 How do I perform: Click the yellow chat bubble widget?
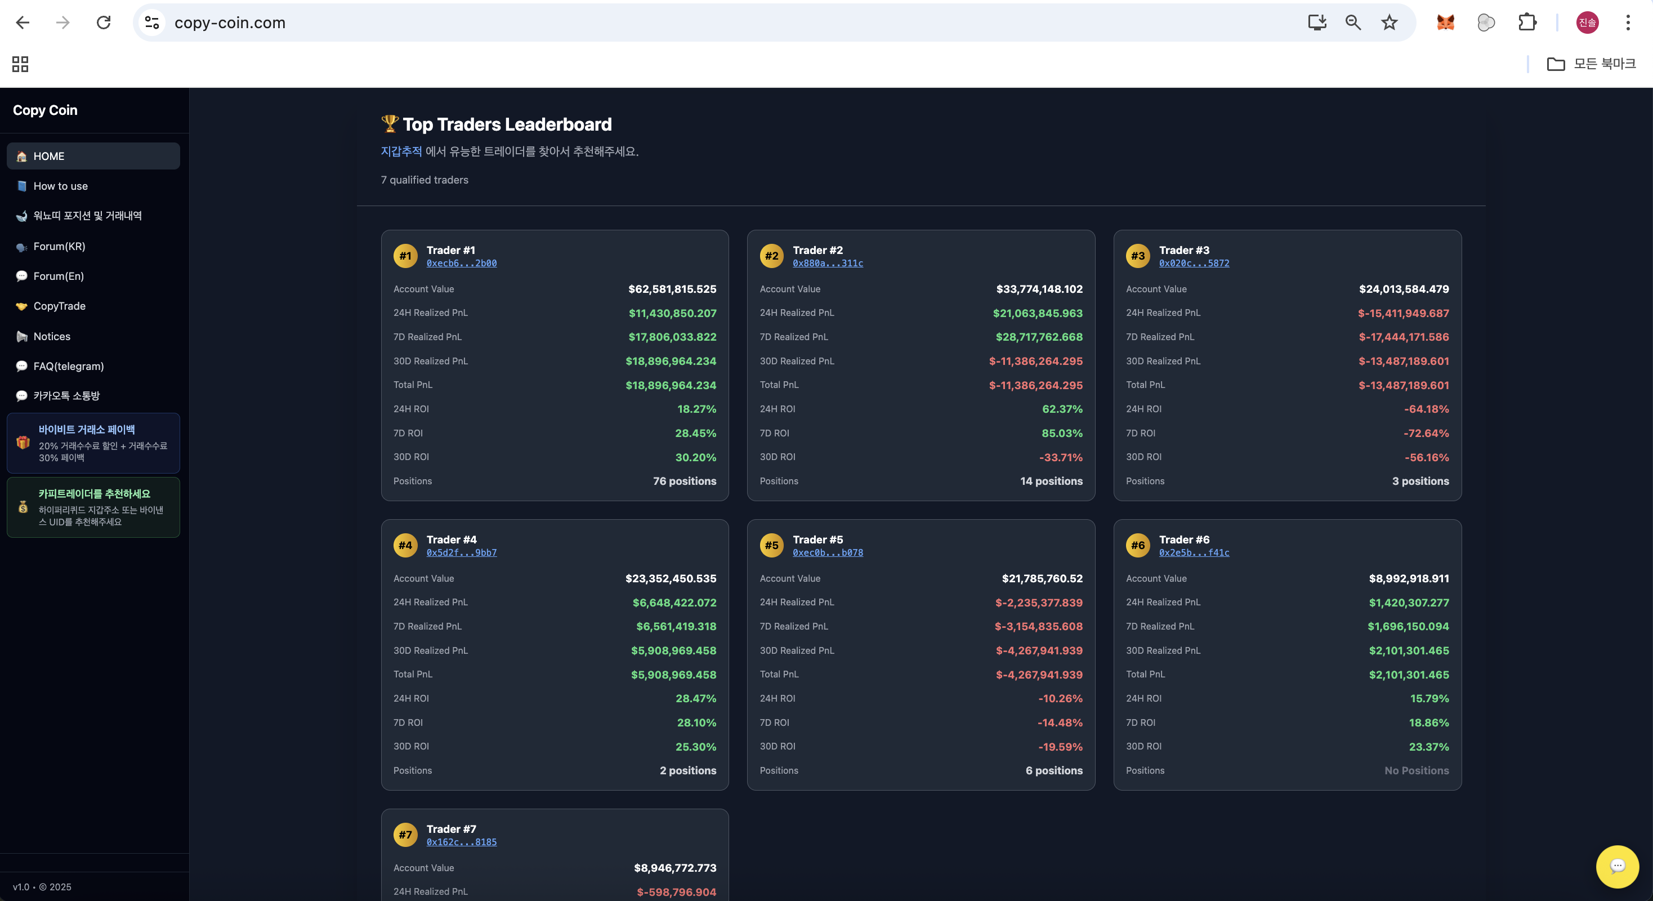1616,866
